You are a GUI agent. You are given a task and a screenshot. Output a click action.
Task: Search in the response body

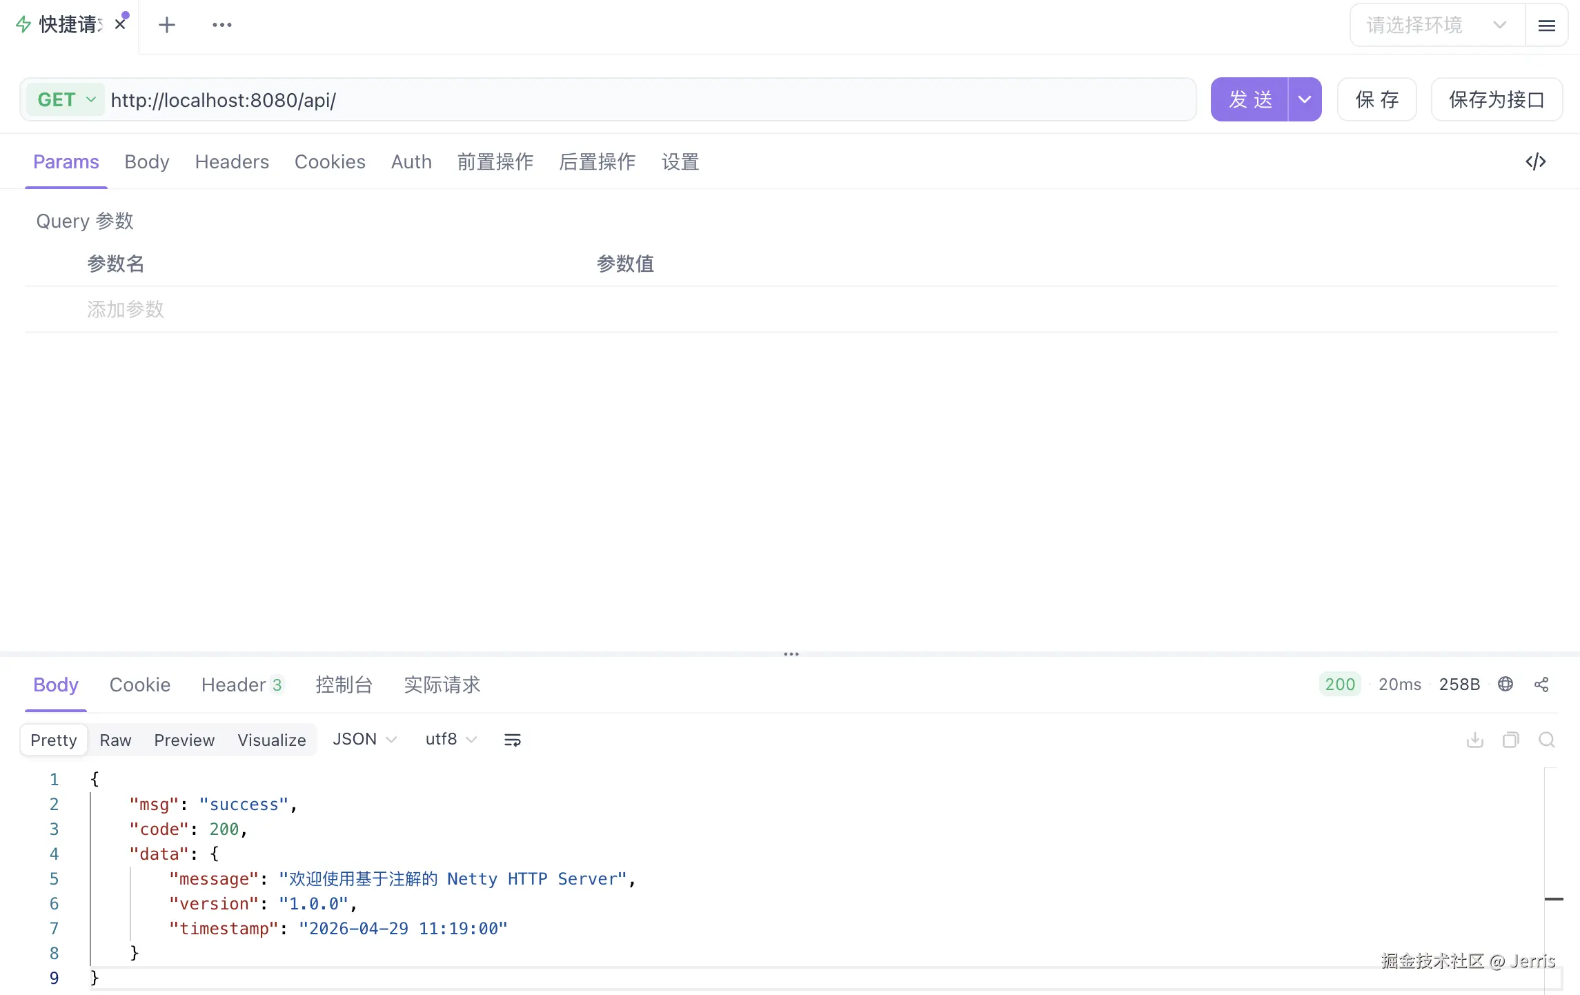tap(1546, 740)
